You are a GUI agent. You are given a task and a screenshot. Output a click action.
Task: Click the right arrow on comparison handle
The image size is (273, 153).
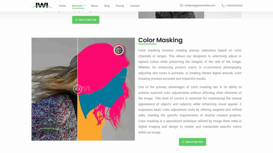click(79, 89)
